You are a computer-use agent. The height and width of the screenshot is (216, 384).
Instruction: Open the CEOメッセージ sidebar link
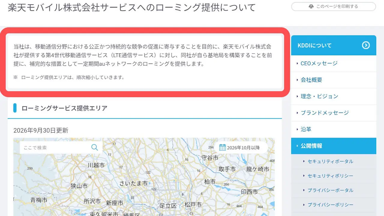tap(334, 63)
